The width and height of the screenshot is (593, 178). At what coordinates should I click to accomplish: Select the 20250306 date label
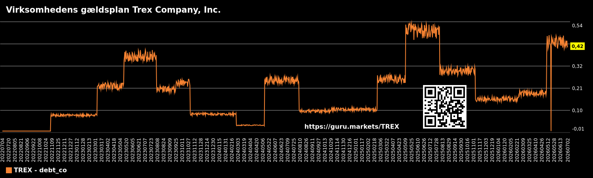coord(381,150)
